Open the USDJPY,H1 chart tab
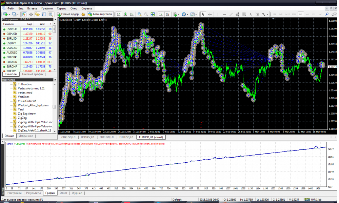The image size is (339, 203). click(87, 137)
